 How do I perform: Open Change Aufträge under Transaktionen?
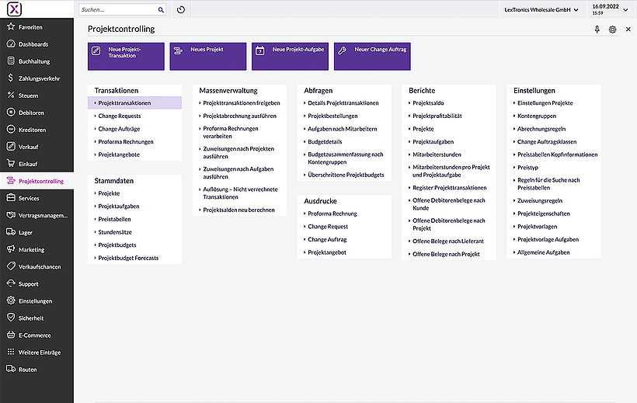point(119,129)
